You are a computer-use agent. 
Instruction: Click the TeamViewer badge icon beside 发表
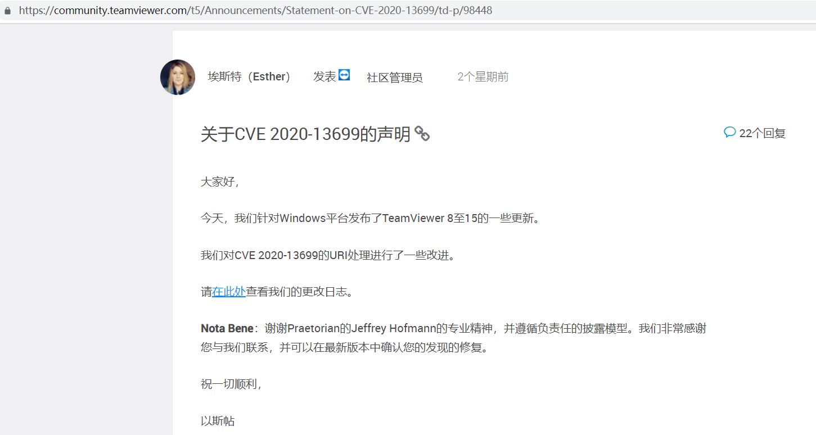[x=344, y=75]
